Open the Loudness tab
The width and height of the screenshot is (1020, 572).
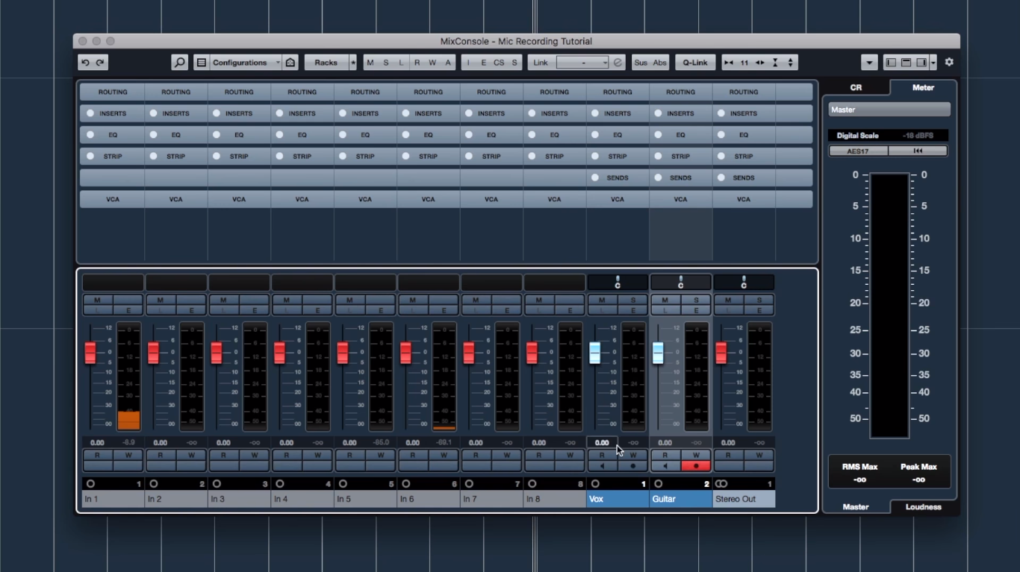pos(924,507)
